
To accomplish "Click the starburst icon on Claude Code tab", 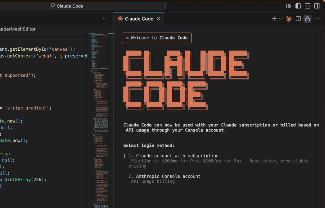I will pyautogui.click(x=120, y=19).
